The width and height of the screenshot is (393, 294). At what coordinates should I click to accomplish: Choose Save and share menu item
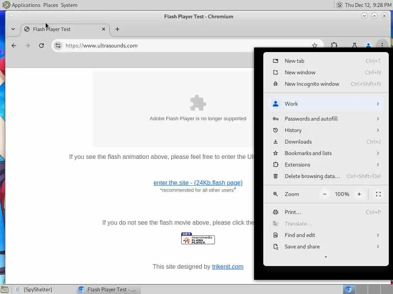[x=326, y=247]
